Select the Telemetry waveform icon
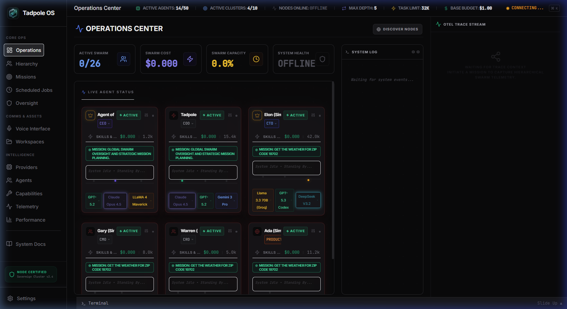The height and width of the screenshot is (309, 567). coord(10,207)
